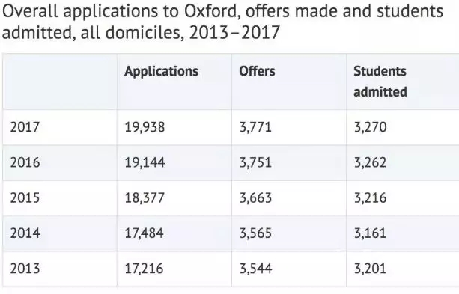Screen dimensions: 459x294
Task: Click the 18,377 applications value
Action: click(145, 198)
